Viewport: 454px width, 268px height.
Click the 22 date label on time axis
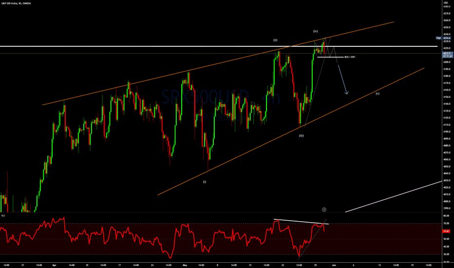click(283, 265)
